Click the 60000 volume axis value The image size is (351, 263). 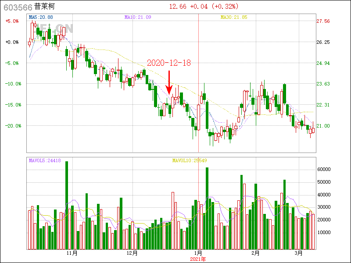pos(324,169)
